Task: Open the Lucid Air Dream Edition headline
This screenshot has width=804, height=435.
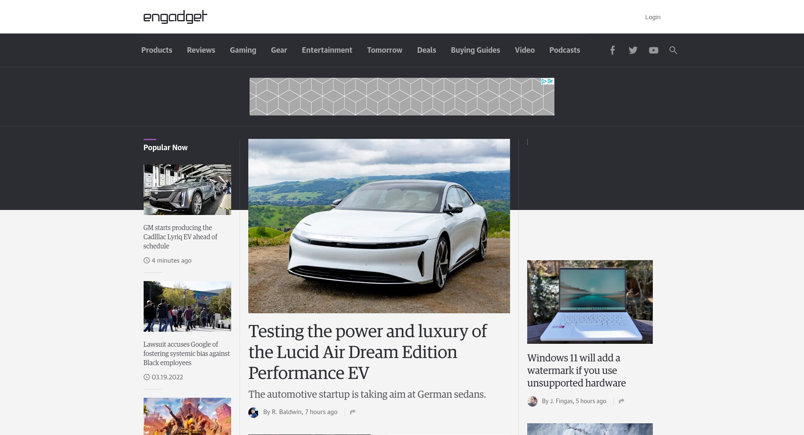Action: pyautogui.click(x=367, y=352)
